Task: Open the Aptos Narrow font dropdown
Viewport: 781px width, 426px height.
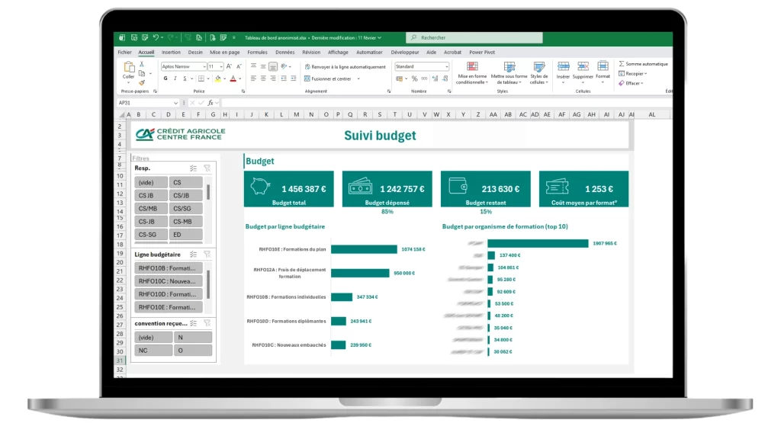Action: coord(203,67)
